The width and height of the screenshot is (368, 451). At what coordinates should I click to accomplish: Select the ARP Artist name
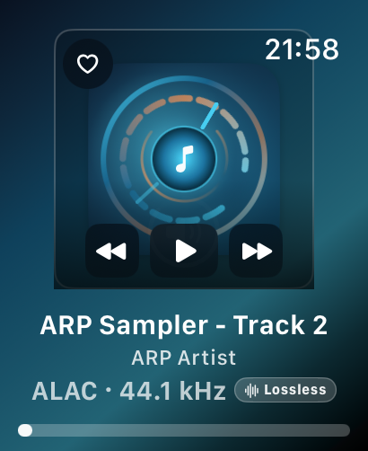(184, 358)
